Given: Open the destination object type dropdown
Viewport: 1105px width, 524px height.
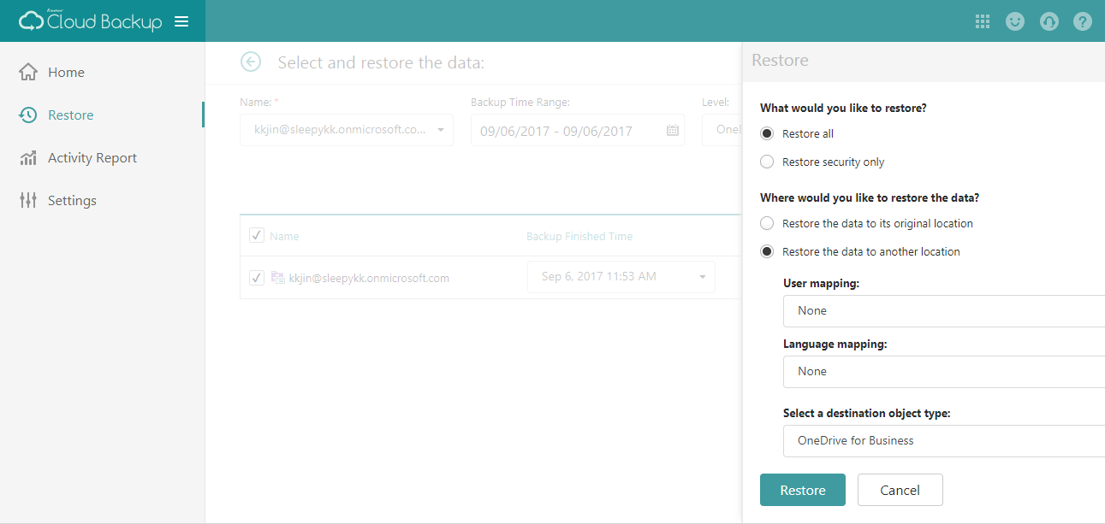Looking at the screenshot, I should tap(944, 441).
